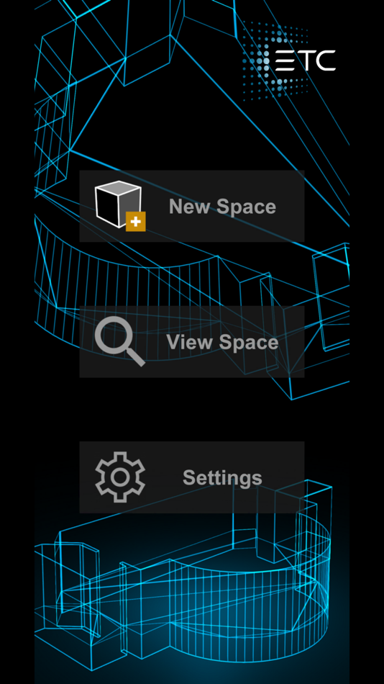Open the View Space button
This screenshot has height=684, width=384.
click(x=192, y=341)
